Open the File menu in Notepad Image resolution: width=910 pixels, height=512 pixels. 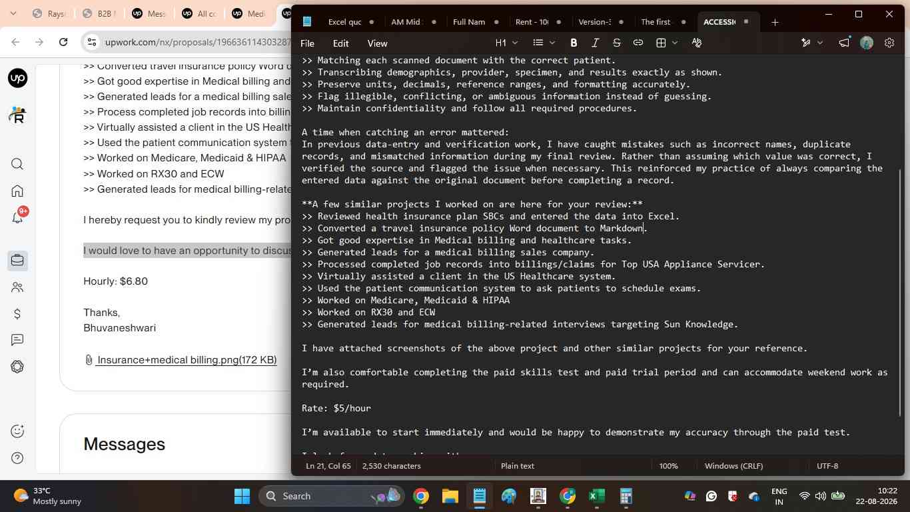coord(307,43)
